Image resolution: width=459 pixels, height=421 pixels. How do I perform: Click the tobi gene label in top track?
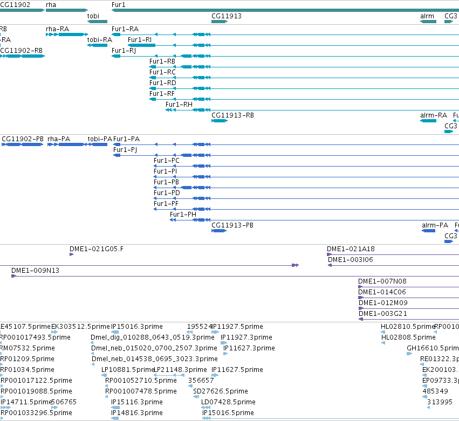pos(93,16)
